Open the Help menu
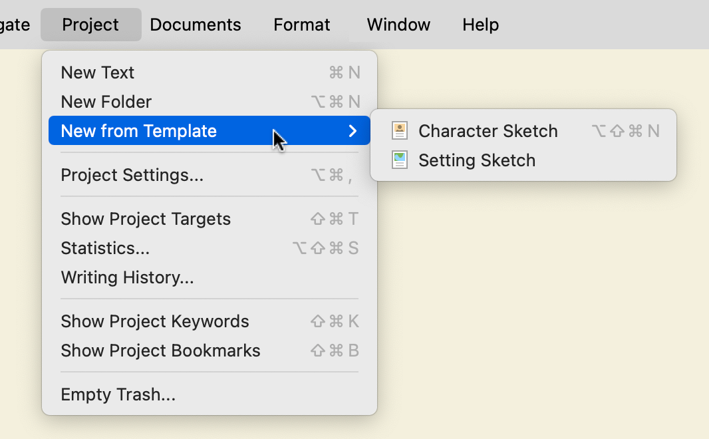This screenshot has height=439, width=709. coord(481,25)
